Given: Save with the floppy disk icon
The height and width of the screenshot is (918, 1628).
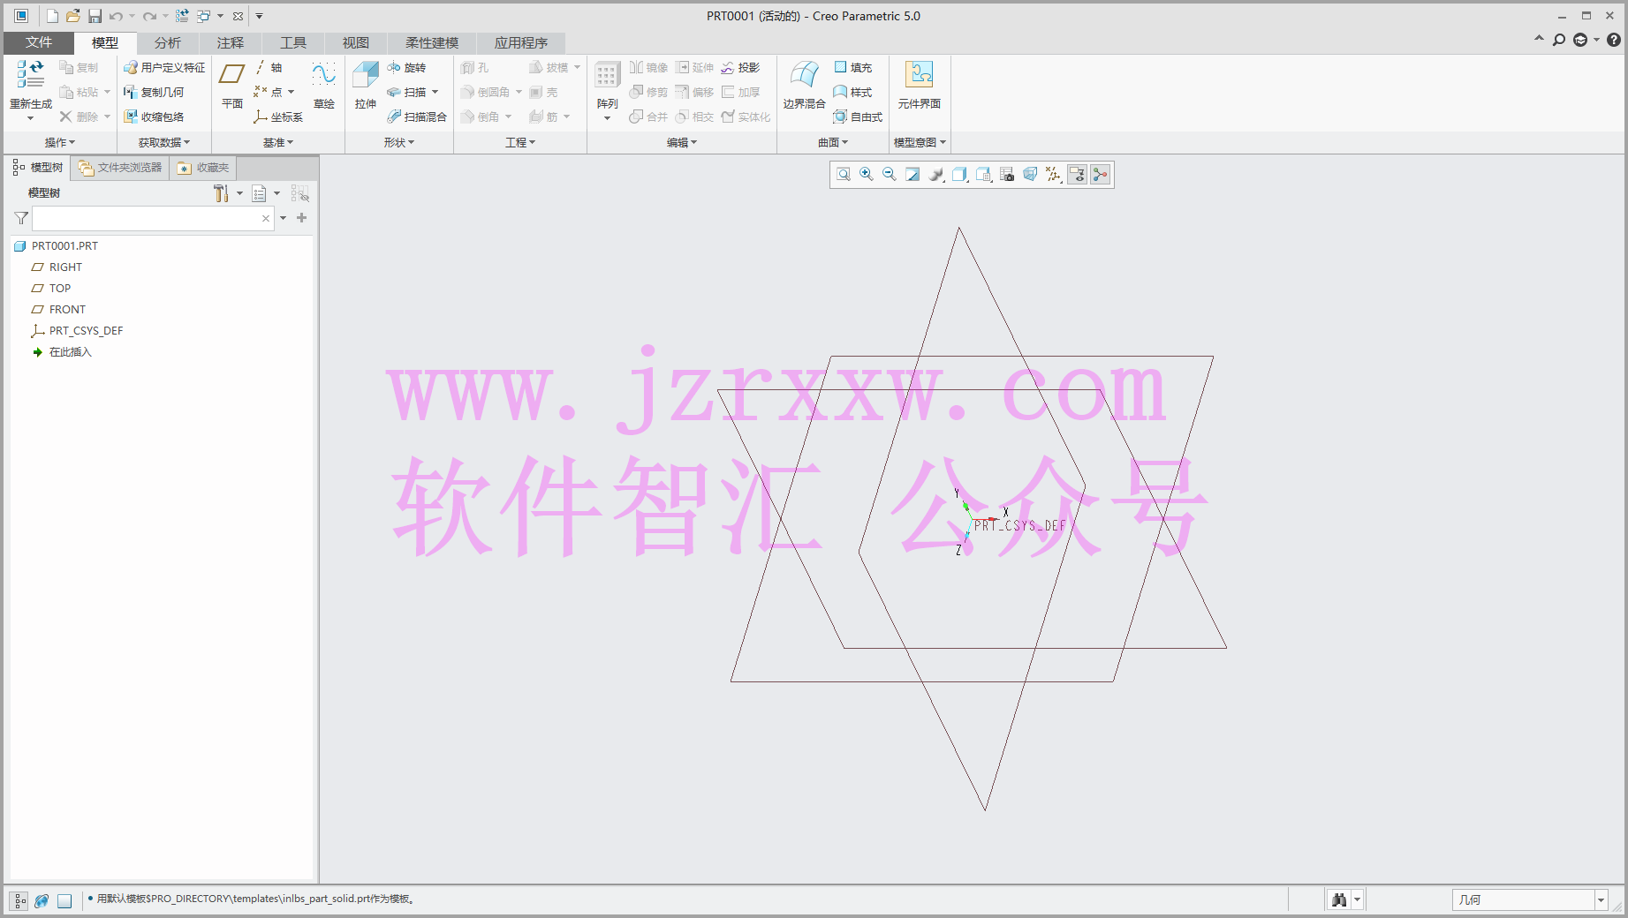Looking at the screenshot, I should point(95,16).
